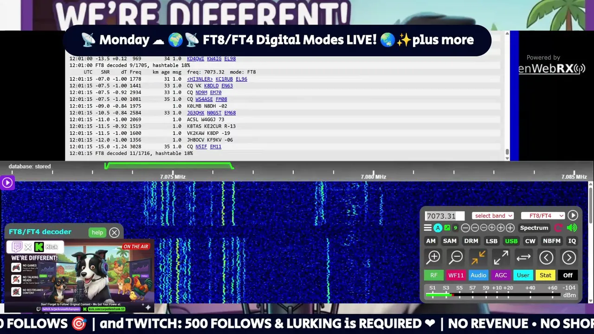Click the "AC5L W4GGJ 73" decoded message
This screenshot has height=334, width=594.
206,120
